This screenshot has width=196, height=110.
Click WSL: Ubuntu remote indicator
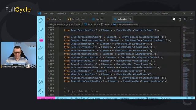coord(46,98)
